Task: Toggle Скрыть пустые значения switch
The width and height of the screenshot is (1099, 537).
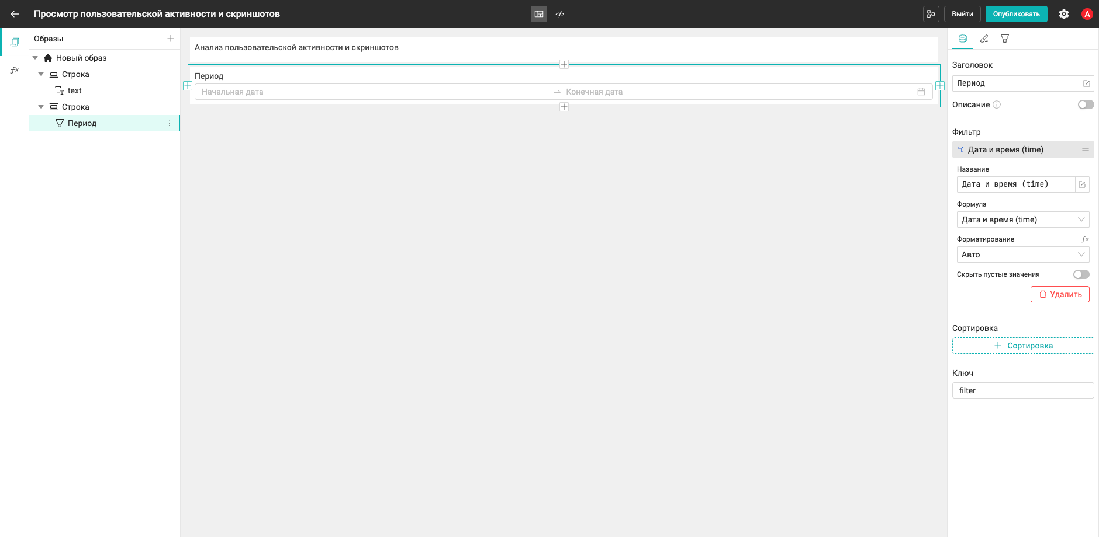Action: [1081, 274]
